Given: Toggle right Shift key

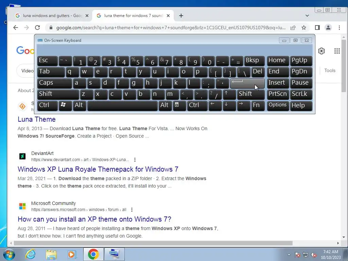Looking at the screenshot, I should click(251, 94).
